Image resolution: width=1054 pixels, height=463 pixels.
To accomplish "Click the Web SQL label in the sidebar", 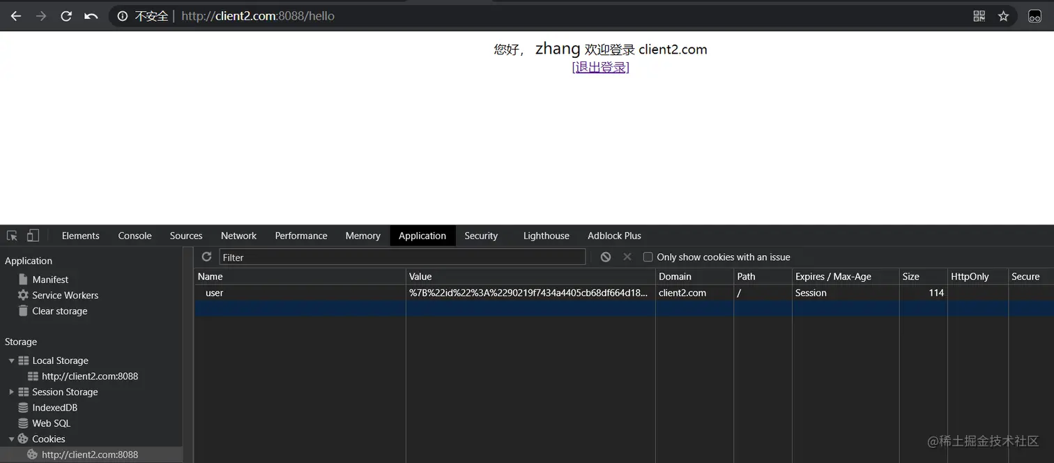I will (52, 423).
